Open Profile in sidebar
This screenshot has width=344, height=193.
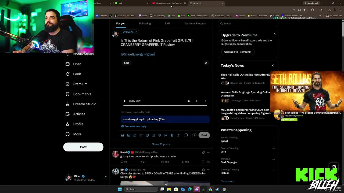tap(75, 124)
